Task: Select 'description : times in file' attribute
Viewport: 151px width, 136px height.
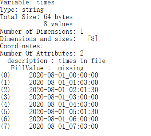Action: tap(56, 61)
